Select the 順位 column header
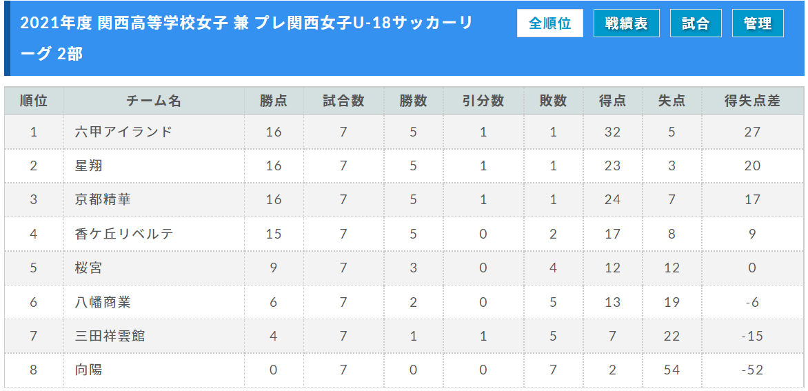Screen dimensions: 808x391 (x=34, y=101)
